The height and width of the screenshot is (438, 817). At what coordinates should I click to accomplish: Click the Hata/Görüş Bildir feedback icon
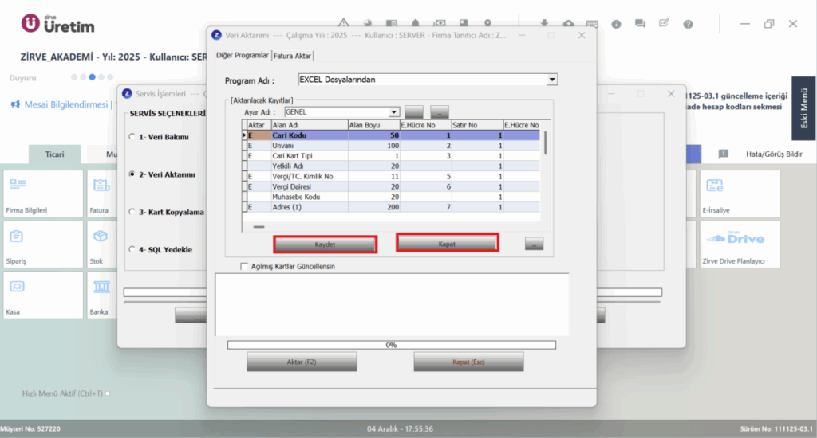(x=723, y=154)
